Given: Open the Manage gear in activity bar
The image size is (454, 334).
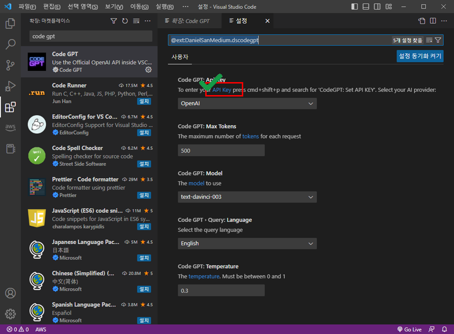Looking at the screenshot, I should point(10,314).
